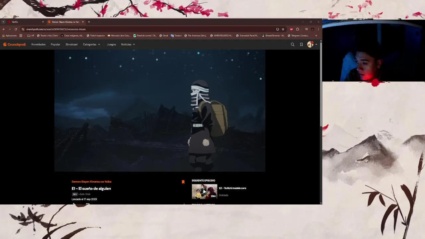Close the Netflix tab
Image resolution: width=425 pixels, height=239 pixels.
(x=43, y=22)
